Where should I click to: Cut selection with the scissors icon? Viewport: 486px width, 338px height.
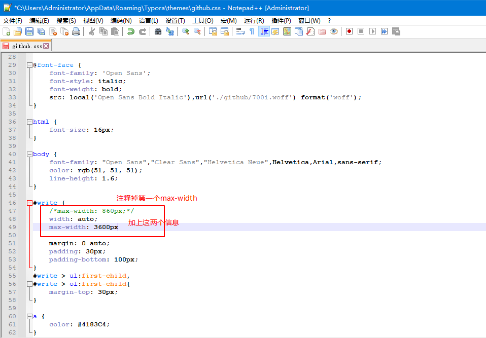tap(91, 31)
